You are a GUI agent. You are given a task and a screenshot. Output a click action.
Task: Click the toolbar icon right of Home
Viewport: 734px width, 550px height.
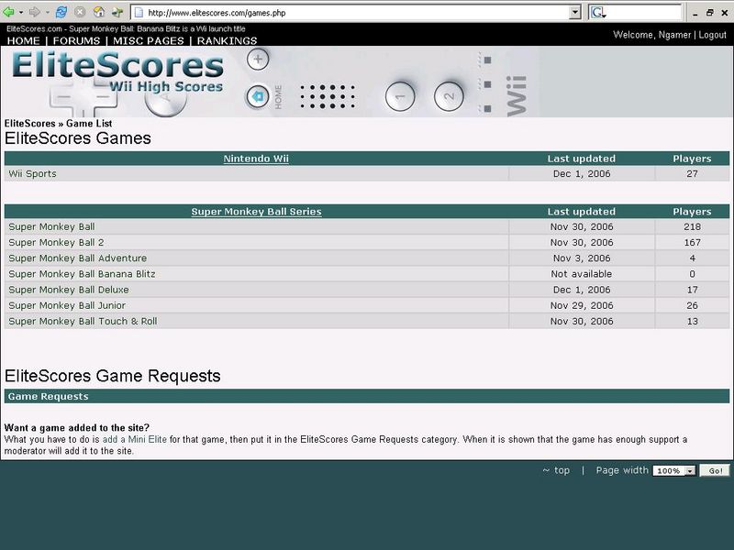(x=117, y=12)
